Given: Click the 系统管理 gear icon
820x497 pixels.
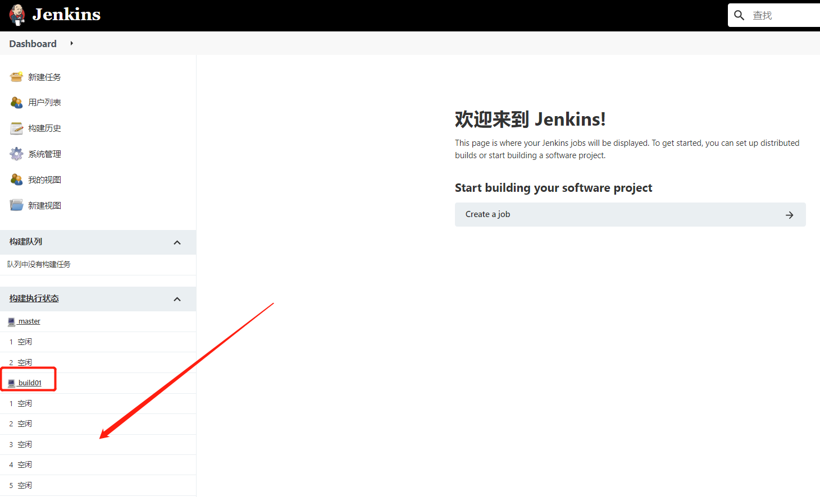Looking at the screenshot, I should [16, 154].
